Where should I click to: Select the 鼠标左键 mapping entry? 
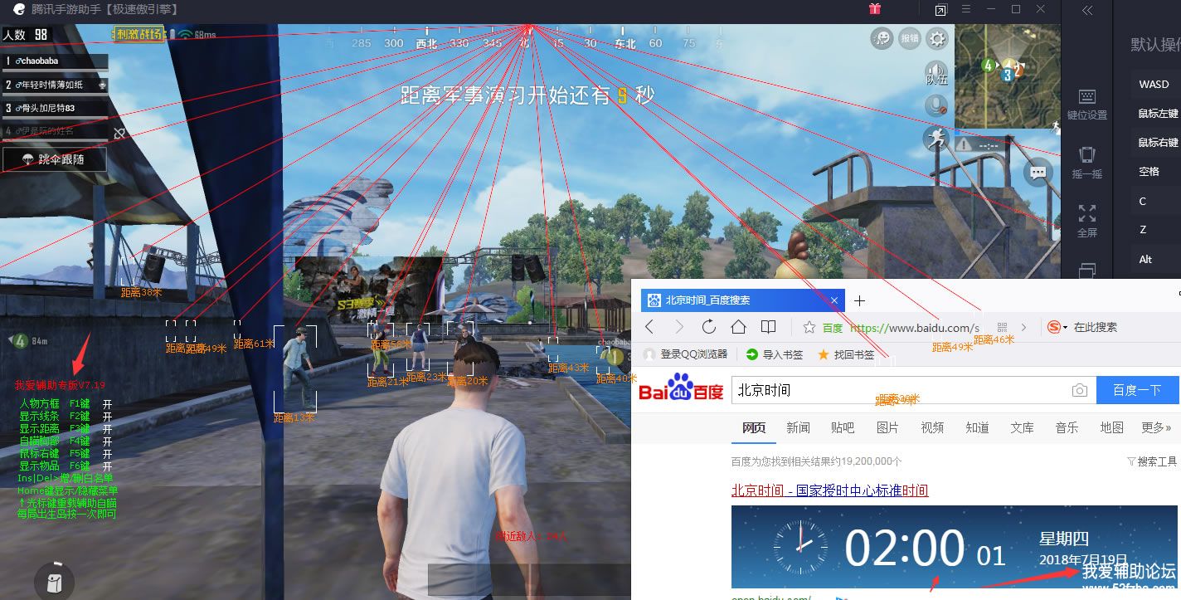pos(1156,114)
